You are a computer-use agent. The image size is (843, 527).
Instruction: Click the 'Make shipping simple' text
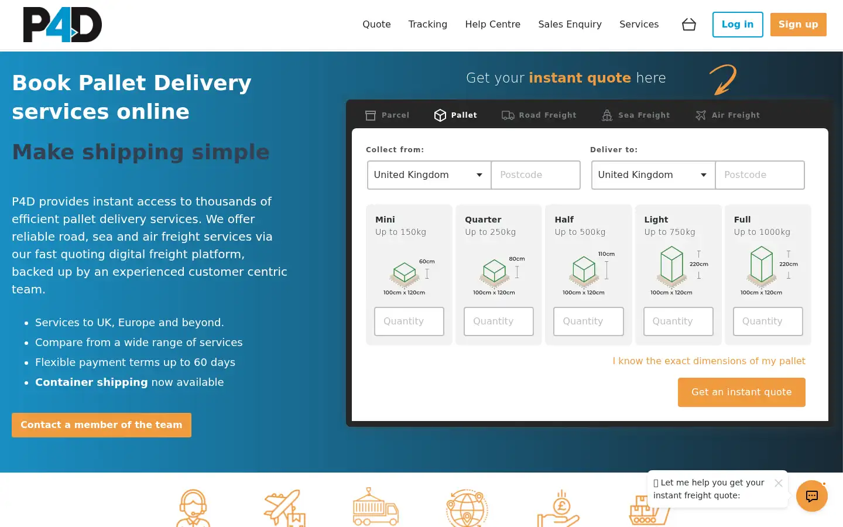(x=141, y=152)
